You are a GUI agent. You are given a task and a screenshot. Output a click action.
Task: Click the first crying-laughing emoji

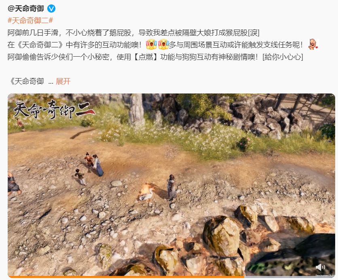click(x=151, y=45)
